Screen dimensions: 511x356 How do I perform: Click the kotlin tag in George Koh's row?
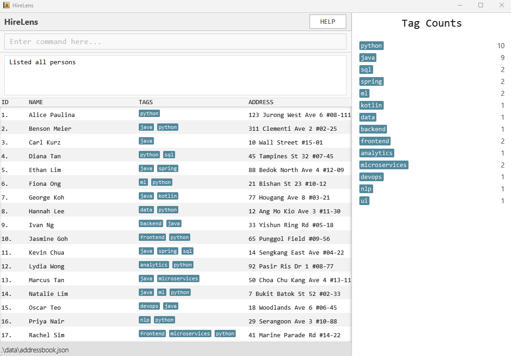pyautogui.click(x=167, y=196)
